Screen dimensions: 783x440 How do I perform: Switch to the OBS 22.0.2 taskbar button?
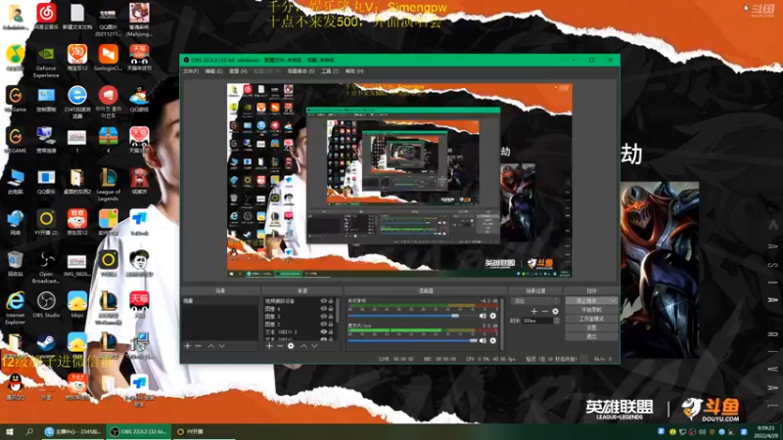(138, 431)
